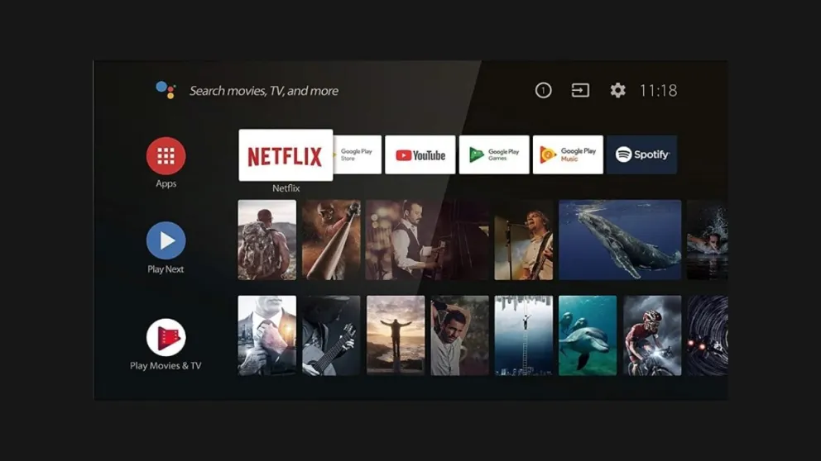Select the swimmer splashing thumbnail

[x=708, y=240]
